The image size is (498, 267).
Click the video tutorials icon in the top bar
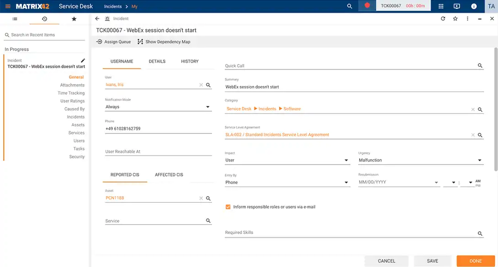pyautogui.click(x=457, y=6)
